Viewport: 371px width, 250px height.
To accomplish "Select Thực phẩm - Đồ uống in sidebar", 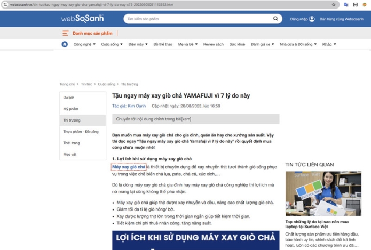I will pyautogui.click(x=83, y=131).
